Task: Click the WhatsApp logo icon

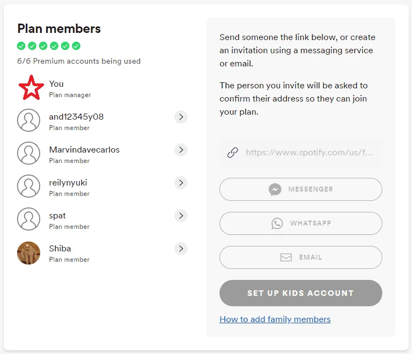Action: [277, 223]
